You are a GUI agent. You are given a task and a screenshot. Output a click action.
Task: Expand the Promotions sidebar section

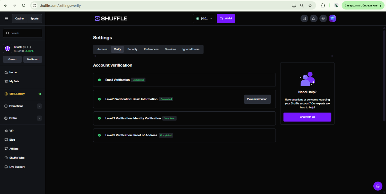[x=39, y=106]
